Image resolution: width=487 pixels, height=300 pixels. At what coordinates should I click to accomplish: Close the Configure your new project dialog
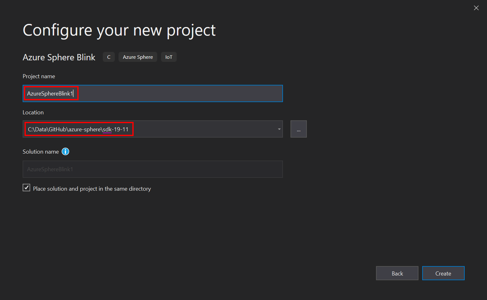[x=476, y=8]
